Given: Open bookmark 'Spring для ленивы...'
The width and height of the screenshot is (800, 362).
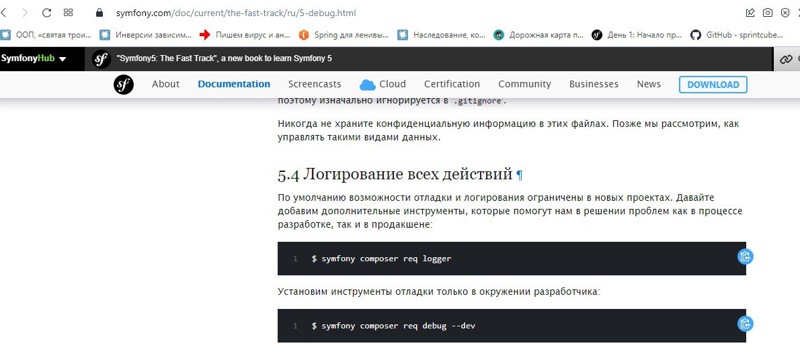Looking at the screenshot, I should click(x=344, y=35).
